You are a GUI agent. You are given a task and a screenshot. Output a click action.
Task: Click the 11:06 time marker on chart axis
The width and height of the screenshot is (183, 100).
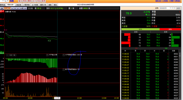(x=57, y=98)
